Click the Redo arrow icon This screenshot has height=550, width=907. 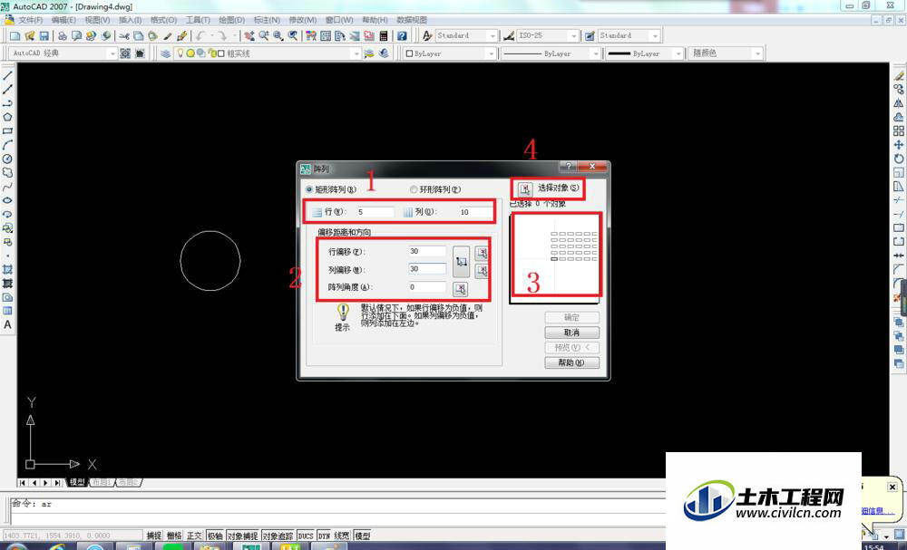tap(222, 36)
